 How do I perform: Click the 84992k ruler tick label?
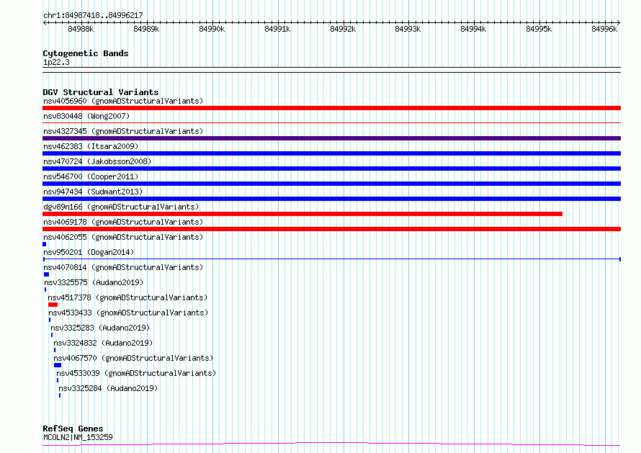point(343,29)
